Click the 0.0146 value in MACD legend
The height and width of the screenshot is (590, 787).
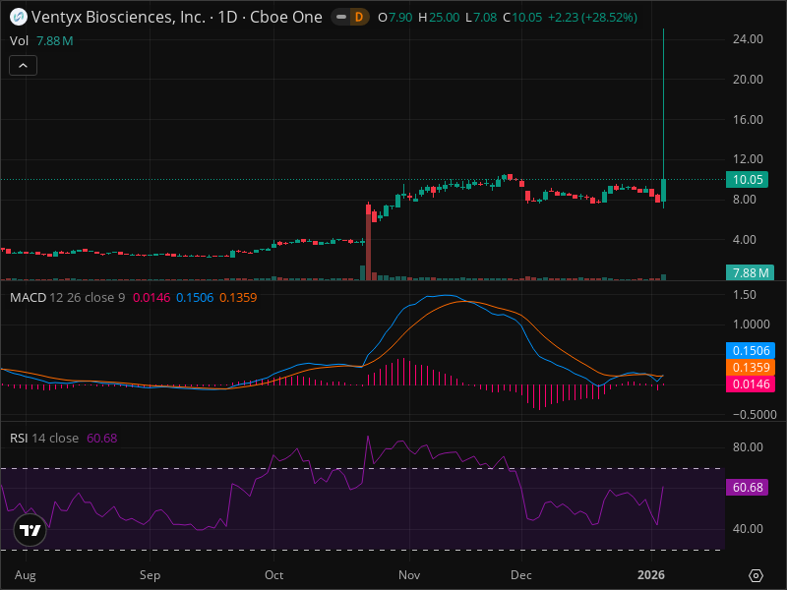pos(151,298)
